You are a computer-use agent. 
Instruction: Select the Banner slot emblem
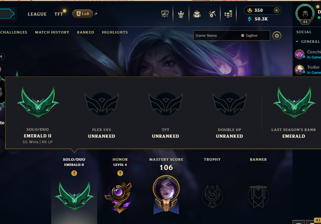pyautogui.click(x=258, y=197)
